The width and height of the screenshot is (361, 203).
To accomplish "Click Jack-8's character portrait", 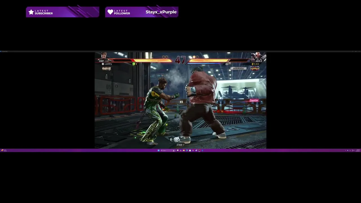I will (x=257, y=56).
